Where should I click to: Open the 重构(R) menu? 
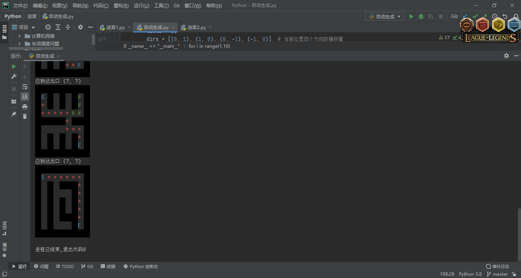coord(121,6)
